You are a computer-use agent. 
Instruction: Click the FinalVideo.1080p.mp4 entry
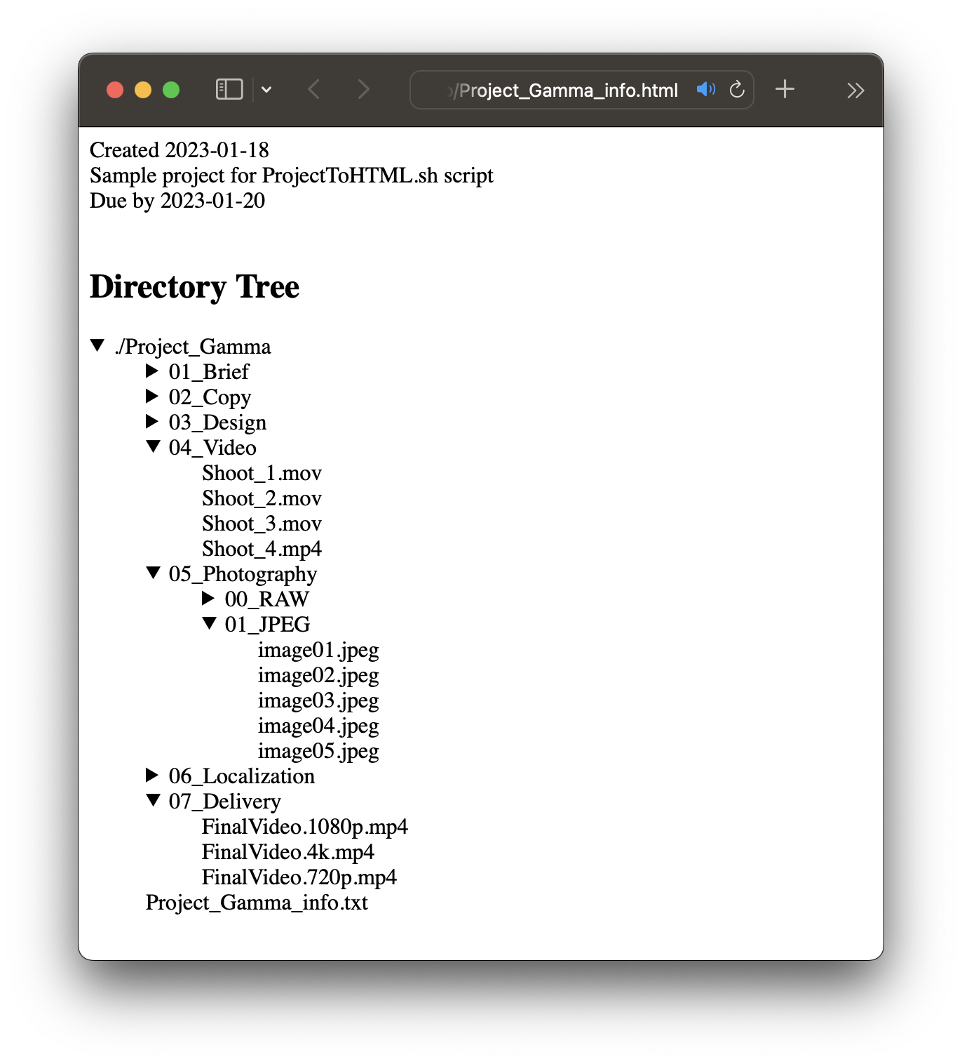pos(305,827)
